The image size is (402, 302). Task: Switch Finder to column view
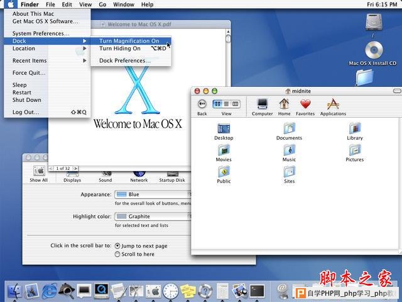coord(235,104)
